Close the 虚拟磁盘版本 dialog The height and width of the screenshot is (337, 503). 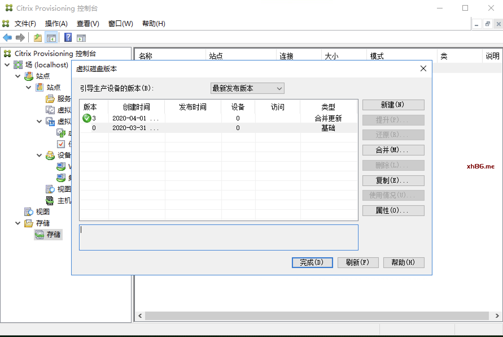(423, 68)
